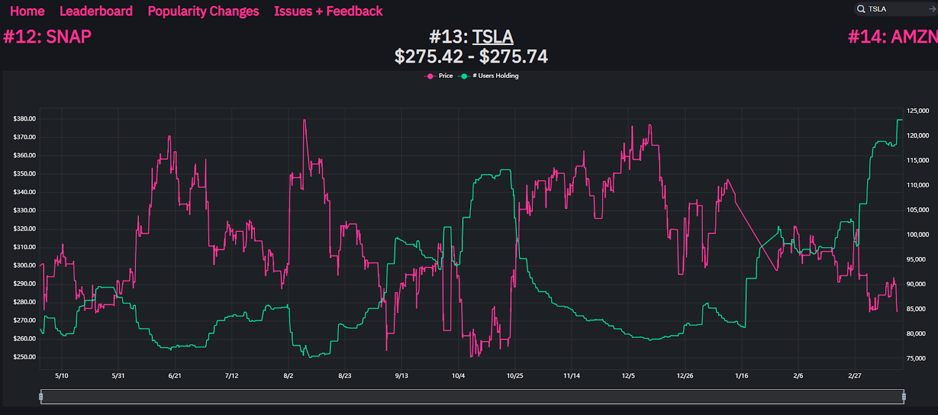Click the $380.00 price axis label

25,119
